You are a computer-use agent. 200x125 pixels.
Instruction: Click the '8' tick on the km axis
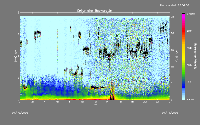point(18,12)
